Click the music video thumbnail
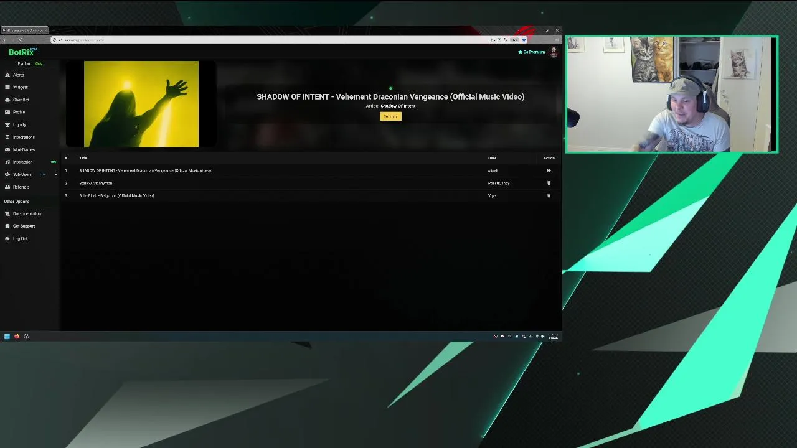The width and height of the screenshot is (797, 448). [141, 104]
